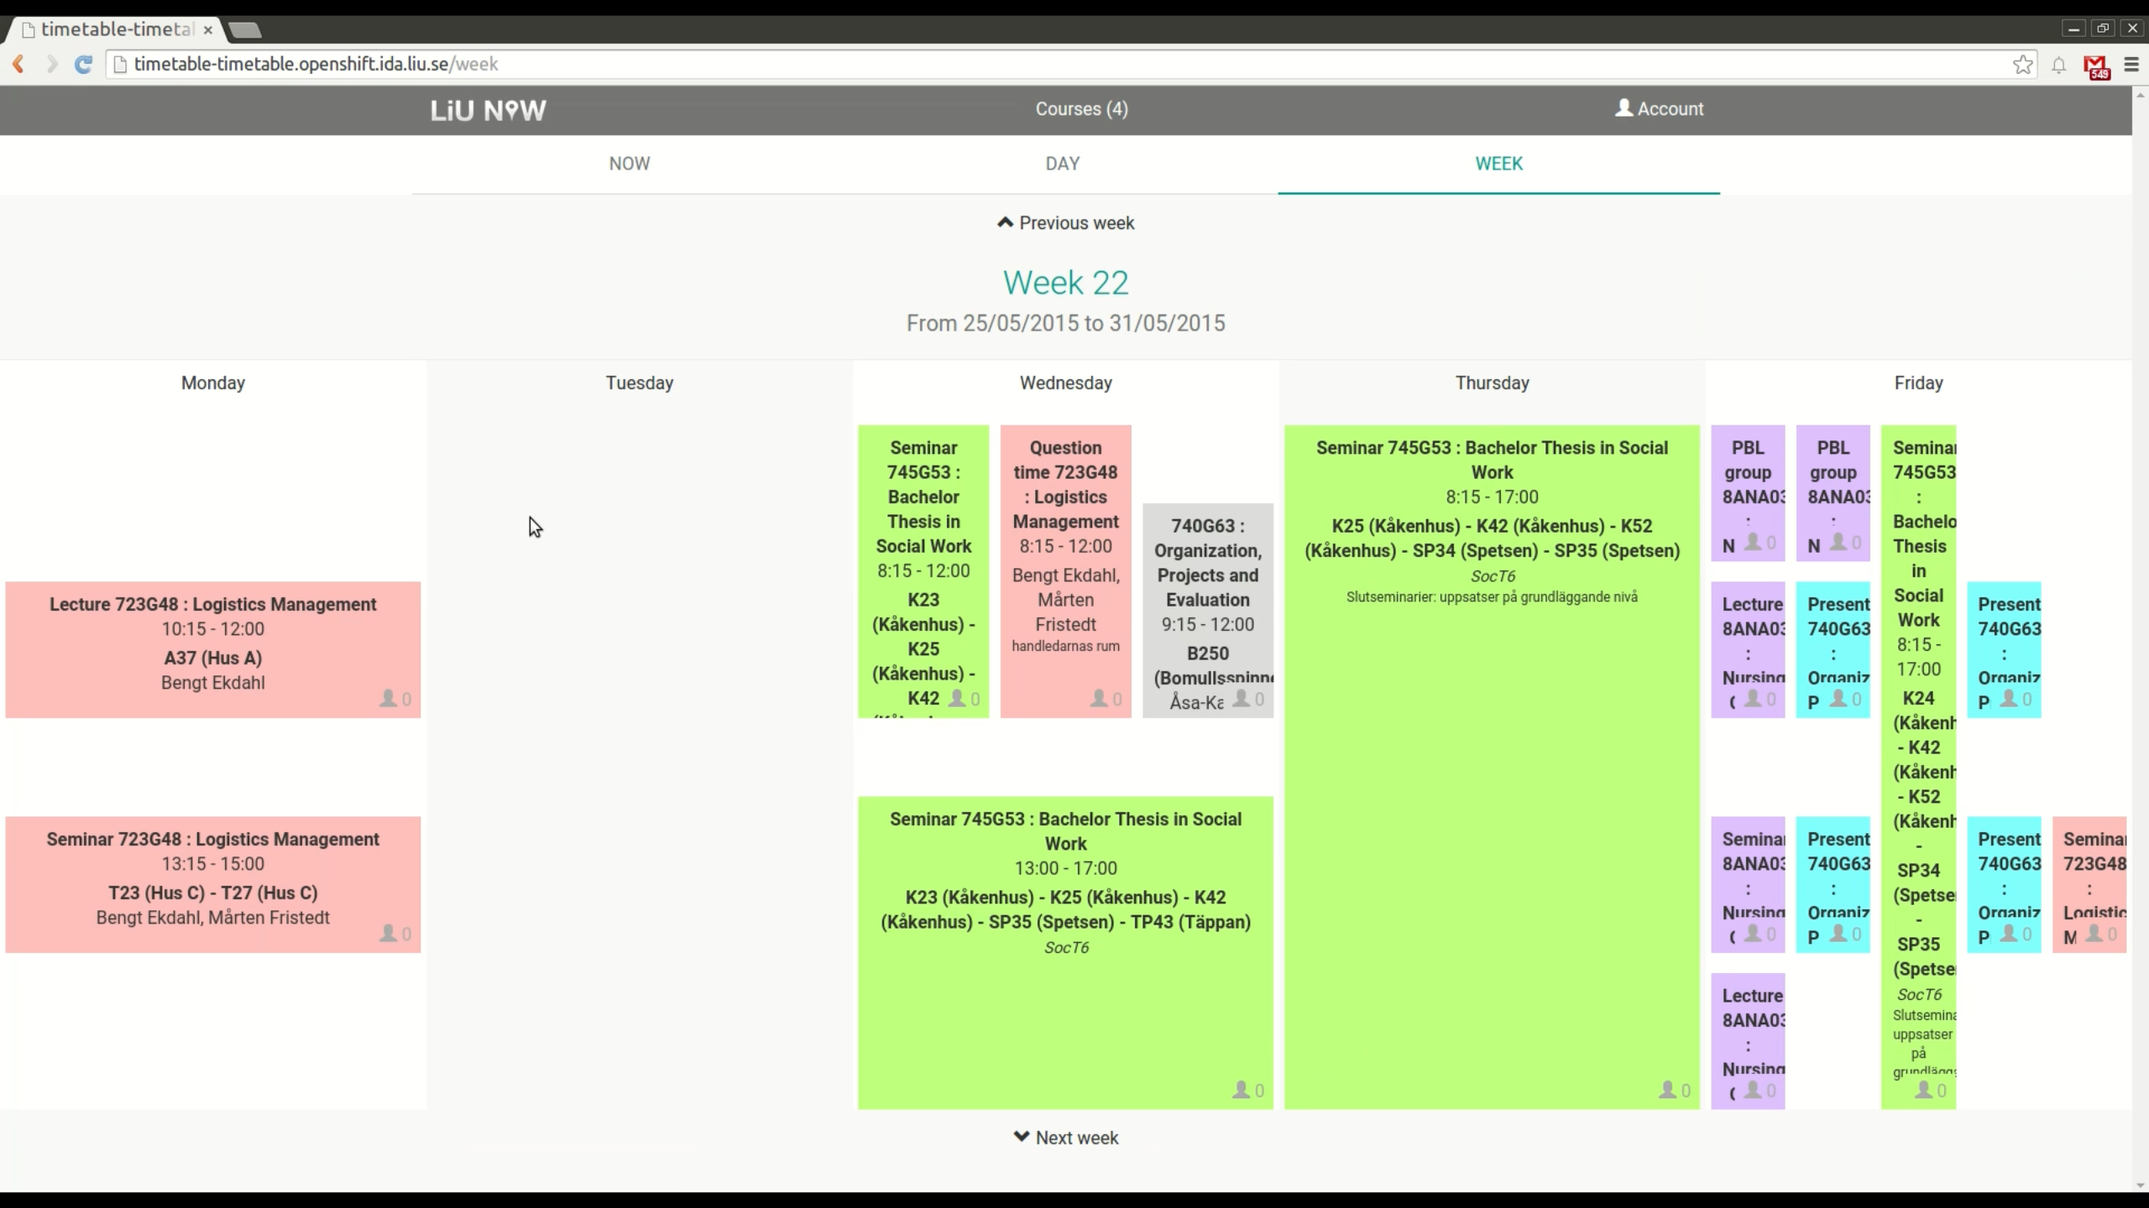Open Friday bottom Lecture 8ANA03 Nursing card
Screen dimensions: 2149x1208
point(1748,1041)
